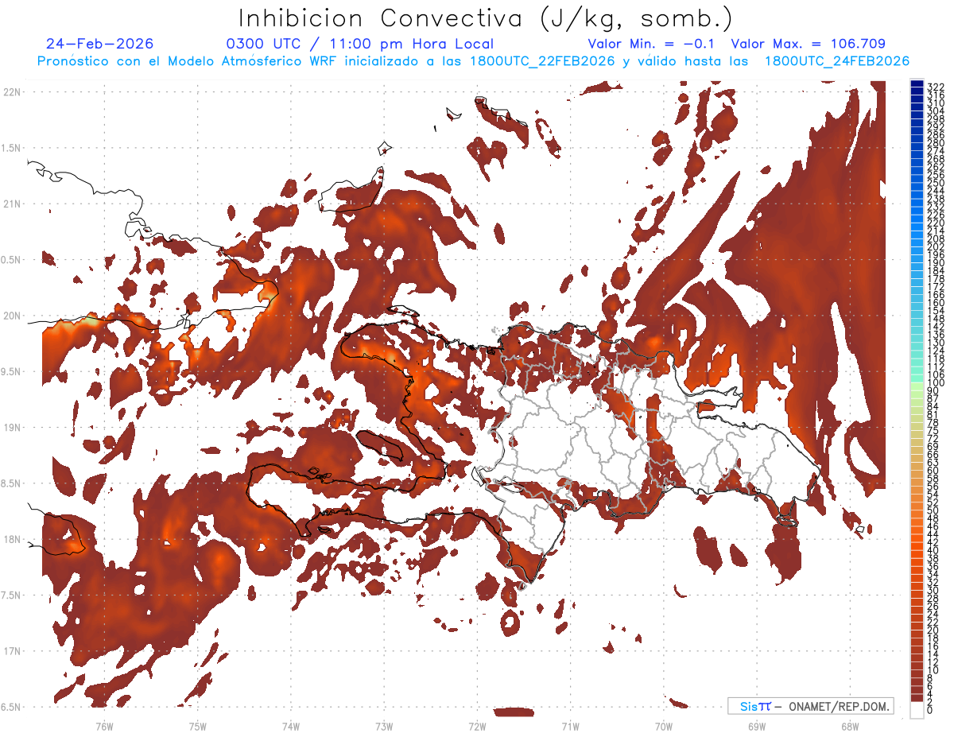The width and height of the screenshot is (954, 737).
Task: Click the 'Valor Min. = -0.1' readout
Action: pyautogui.click(x=650, y=44)
